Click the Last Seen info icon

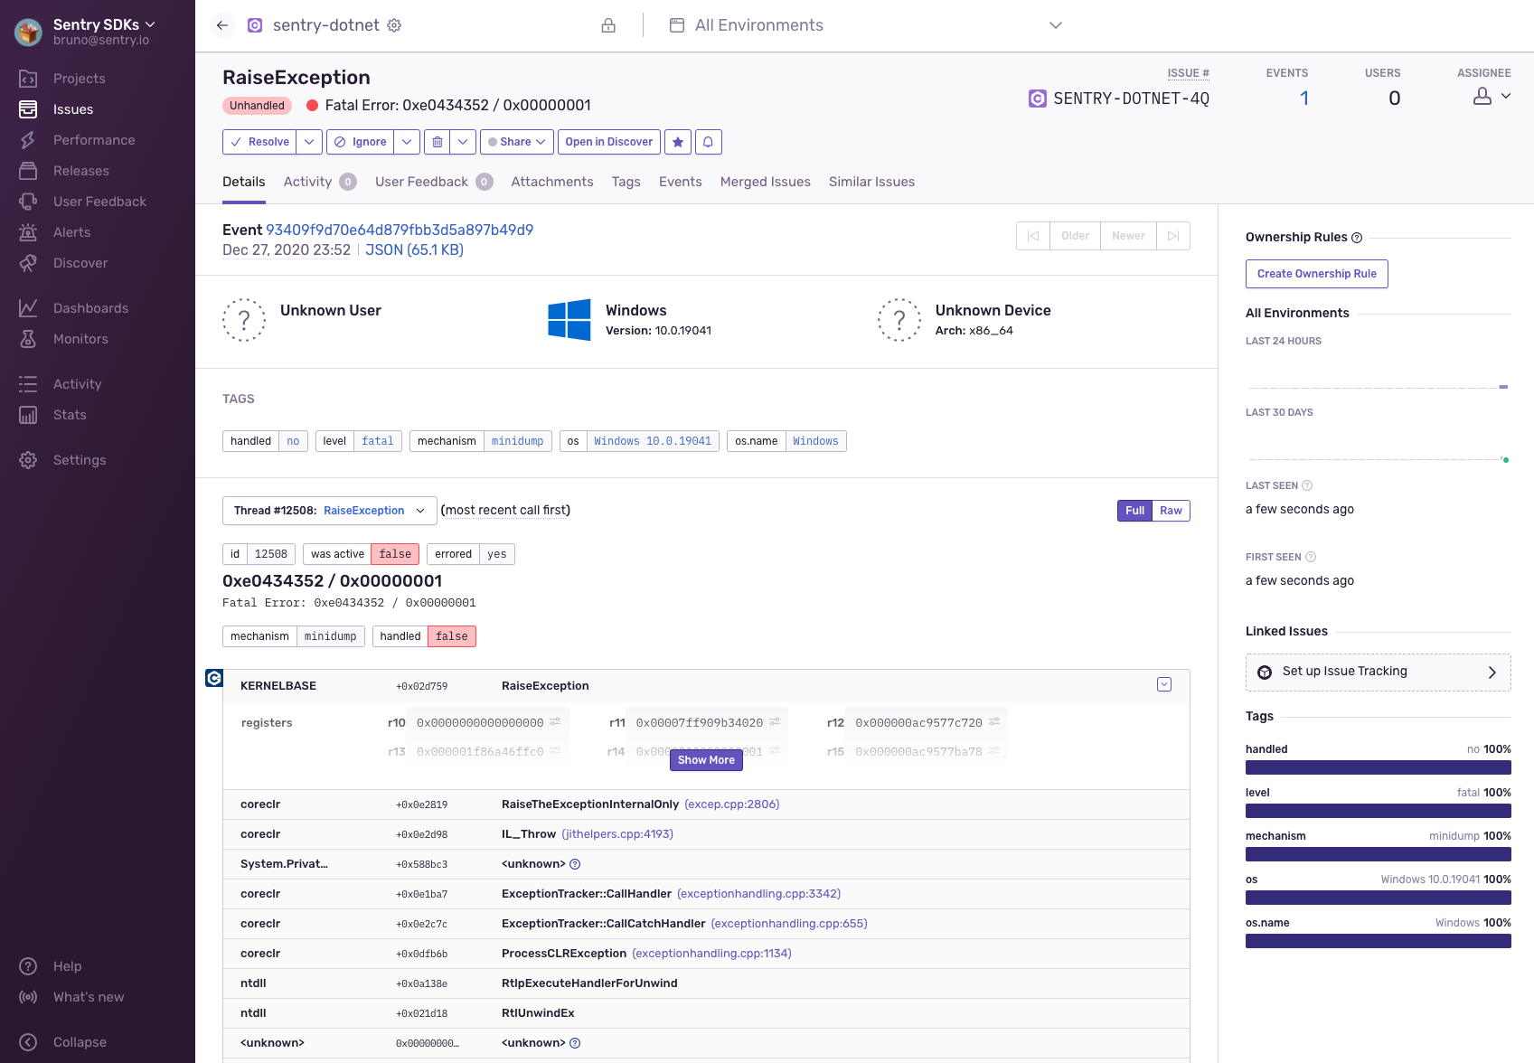tap(1307, 485)
